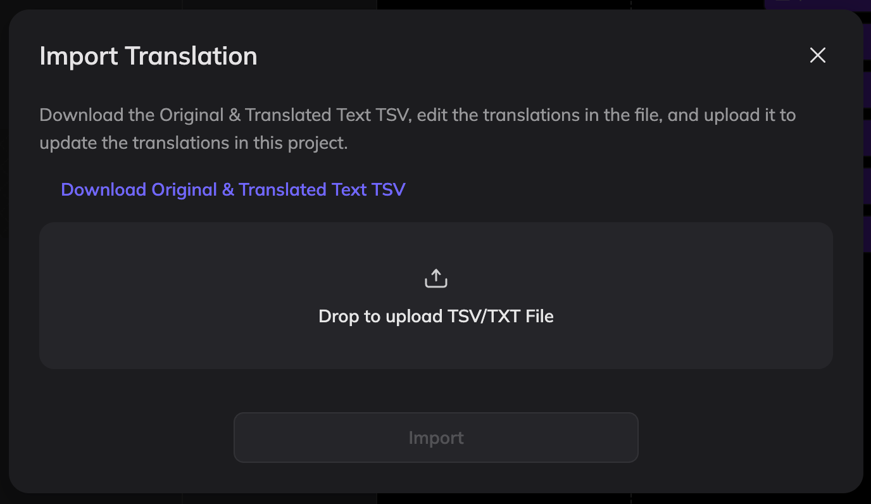The width and height of the screenshot is (871, 504).
Task: Click the darkened background strip below the dialog
Action: click(x=436, y=500)
